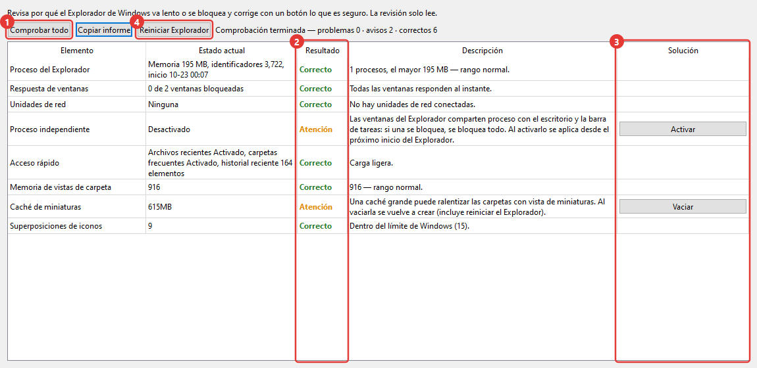Select the Acceso rápido element cell

coord(77,163)
